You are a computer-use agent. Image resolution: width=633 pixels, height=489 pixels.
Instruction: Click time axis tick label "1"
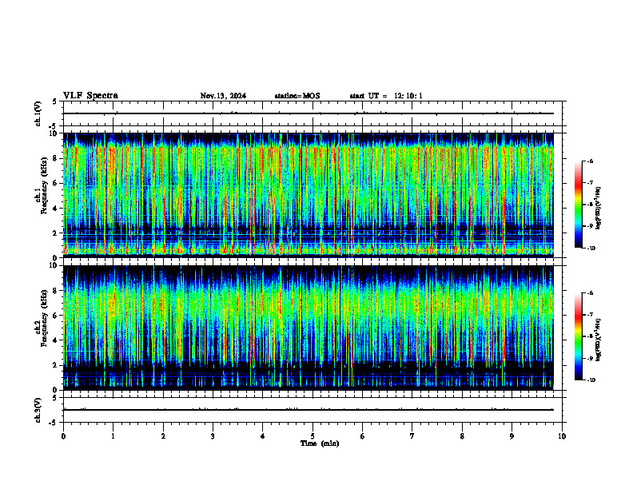pos(113,436)
